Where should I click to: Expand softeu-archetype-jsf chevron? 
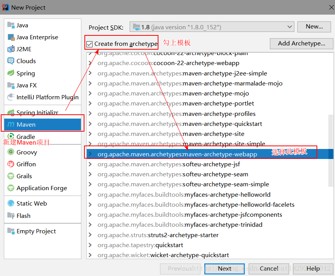(x=90, y=164)
